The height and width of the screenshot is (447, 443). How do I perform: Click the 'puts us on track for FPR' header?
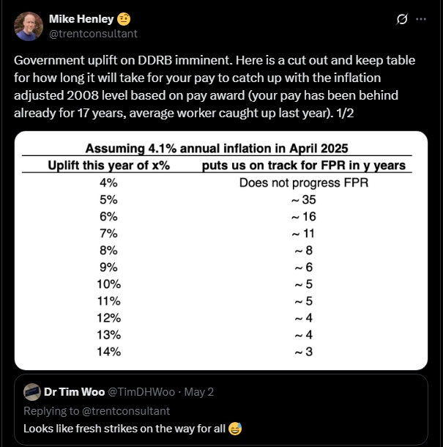[304, 165]
